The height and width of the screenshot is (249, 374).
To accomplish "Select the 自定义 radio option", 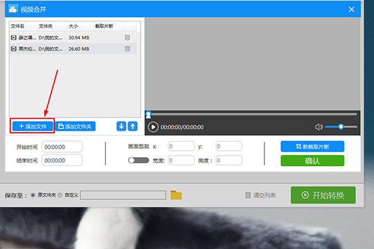I will pos(60,195).
